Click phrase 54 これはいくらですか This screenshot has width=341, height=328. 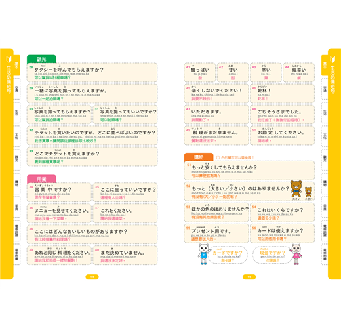tap(282, 213)
